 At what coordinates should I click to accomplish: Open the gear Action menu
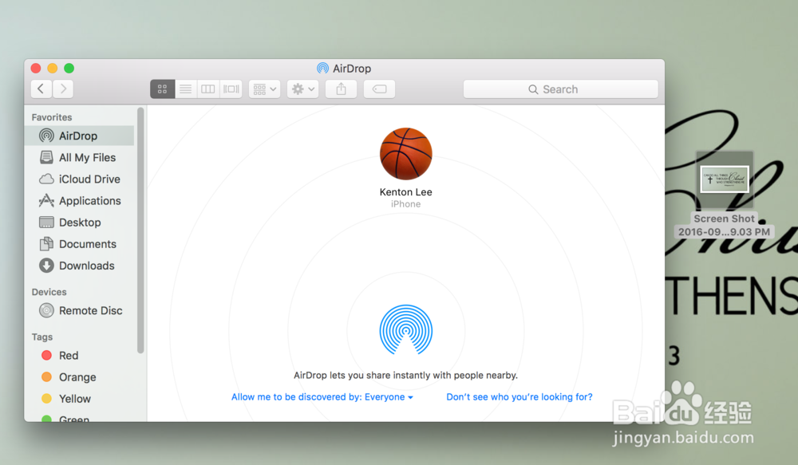(302, 89)
